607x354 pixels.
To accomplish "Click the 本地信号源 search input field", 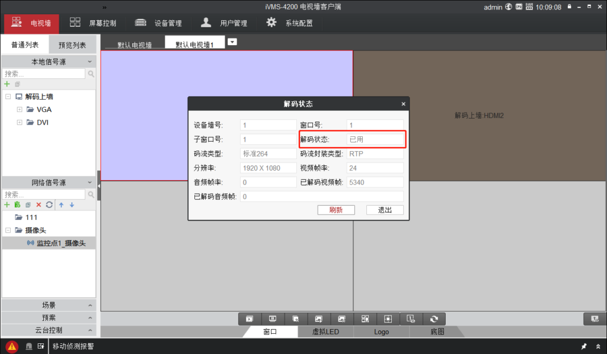I will point(44,74).
